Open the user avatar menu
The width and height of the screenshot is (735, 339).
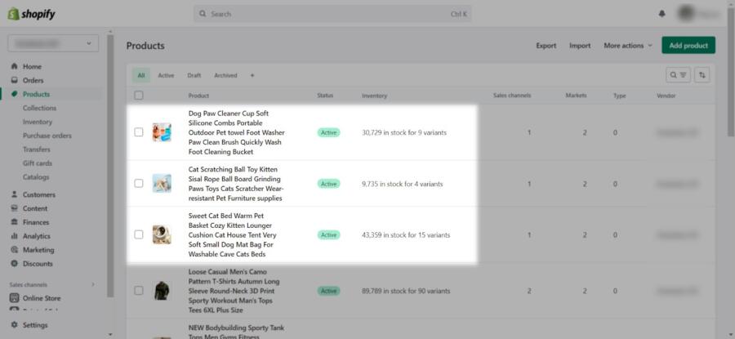686,14
